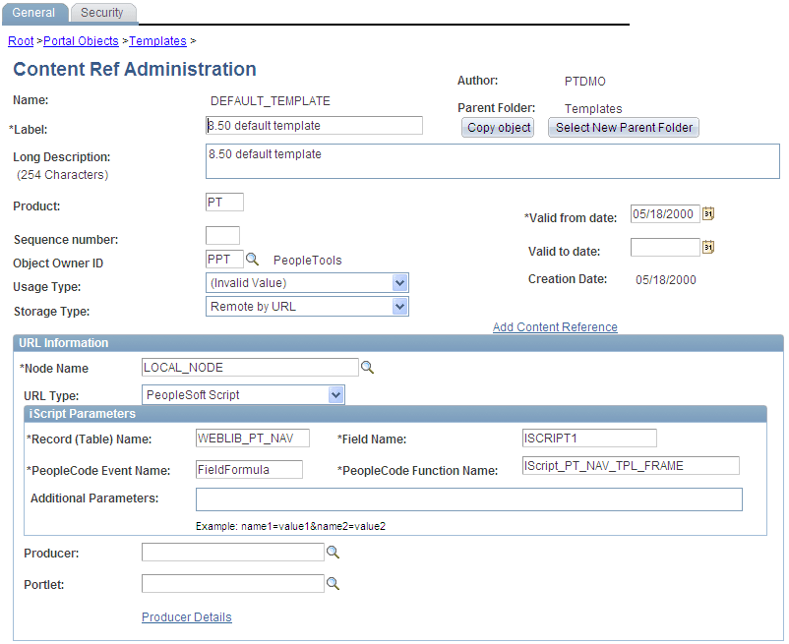Screen dimensions: 789x644
Task: Open the Node Name lookup magnifier
Action: (369, 367)
